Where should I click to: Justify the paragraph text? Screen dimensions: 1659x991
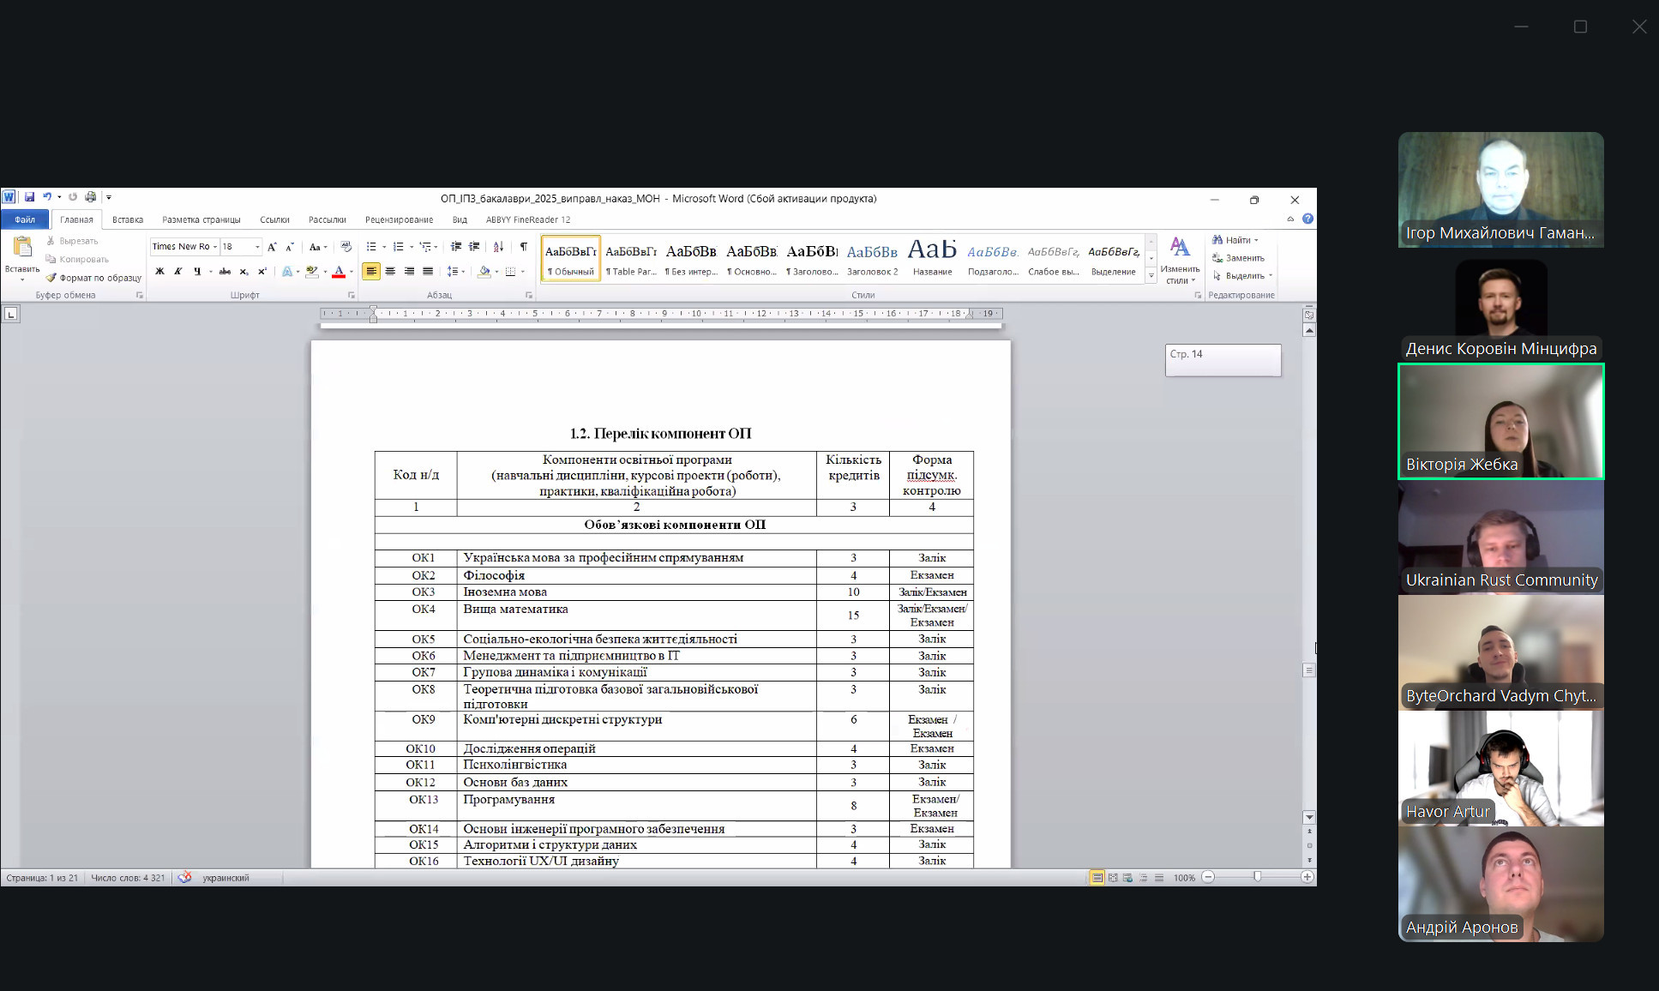point(428,272)
